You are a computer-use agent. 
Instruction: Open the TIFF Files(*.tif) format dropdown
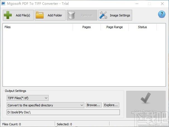tap(28, 98)
